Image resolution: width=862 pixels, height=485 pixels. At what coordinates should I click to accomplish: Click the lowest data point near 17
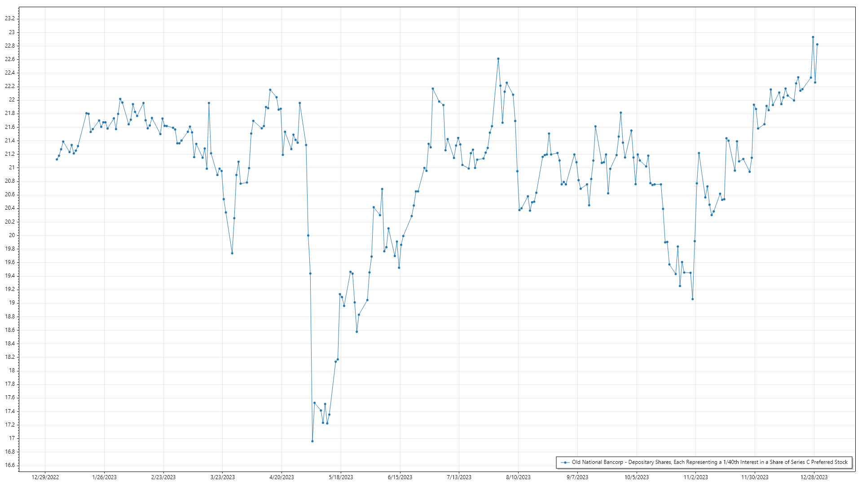(312, 441)
